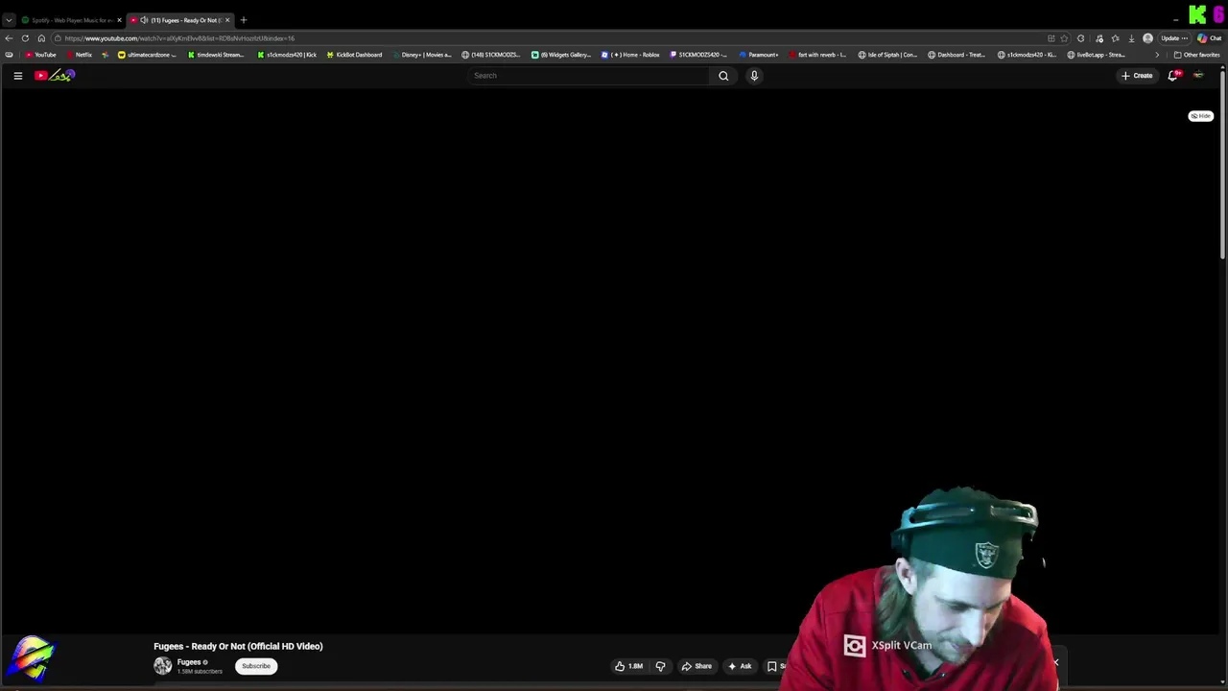Go back with browser back arrow
1228x691 pixels.
coord(9,38)
